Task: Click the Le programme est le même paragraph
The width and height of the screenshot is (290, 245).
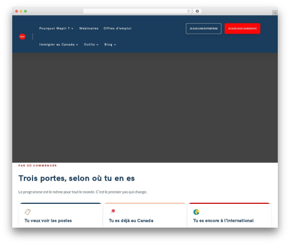Action: [83, 192]
